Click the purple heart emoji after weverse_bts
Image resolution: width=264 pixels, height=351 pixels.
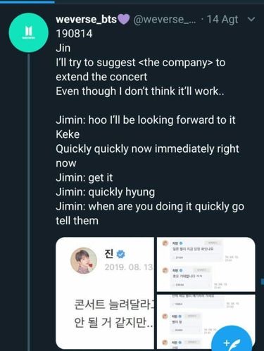click(x=123, y=19)
